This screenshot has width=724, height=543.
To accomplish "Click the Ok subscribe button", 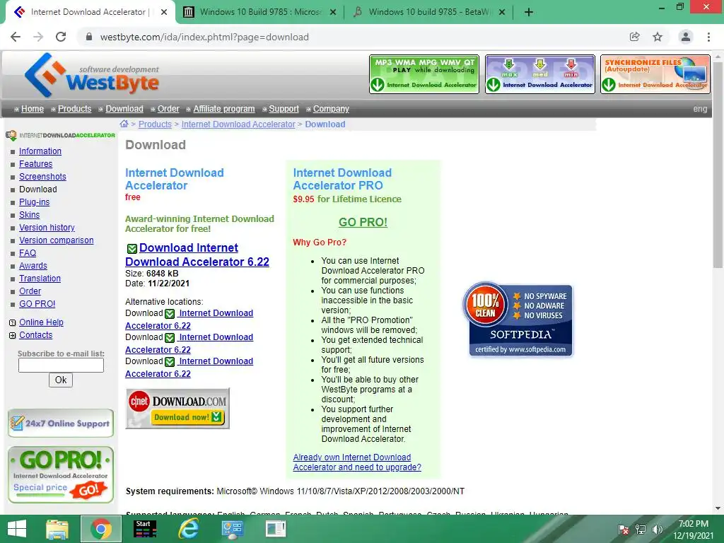I will click(61, 380).
